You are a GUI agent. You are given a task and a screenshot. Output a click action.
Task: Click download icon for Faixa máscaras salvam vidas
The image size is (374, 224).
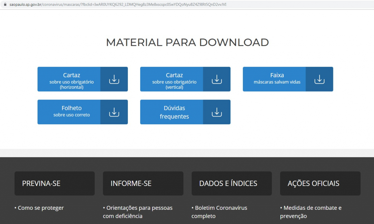[319, 79]
